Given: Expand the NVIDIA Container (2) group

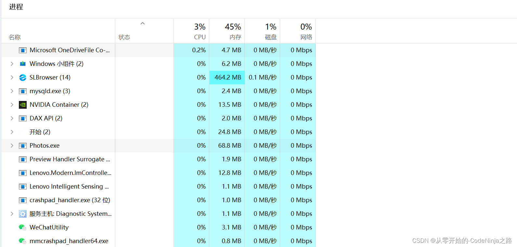Looking at the screenshot, I should click(x=12, y=105).
